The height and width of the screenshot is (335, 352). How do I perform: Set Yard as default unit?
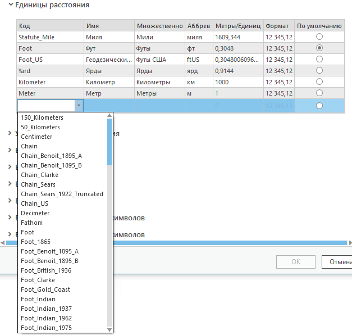[319, 70]
